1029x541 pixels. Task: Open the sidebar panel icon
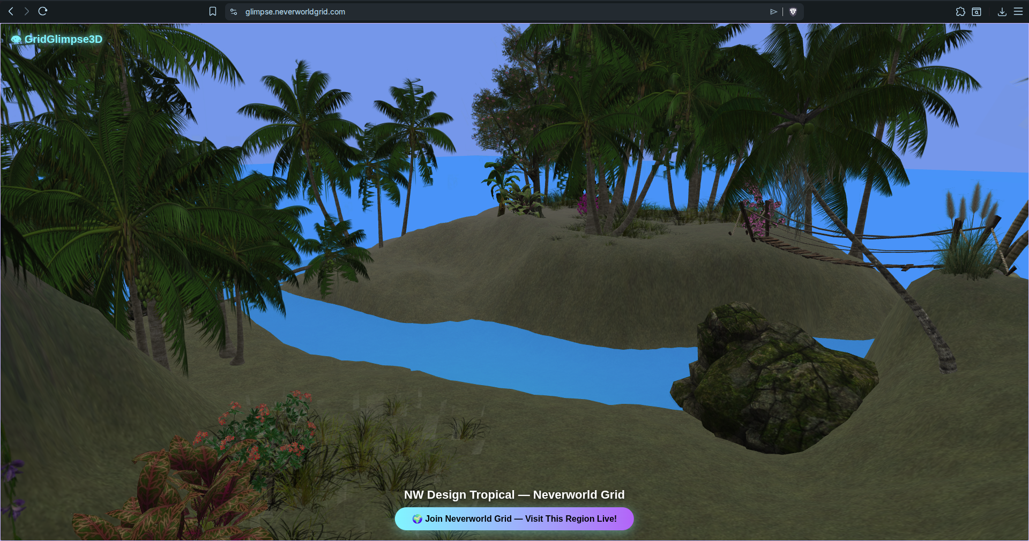[976, 11]
